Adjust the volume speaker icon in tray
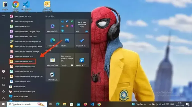The height and width of the screenshot is (107, 192). (163, 104)
